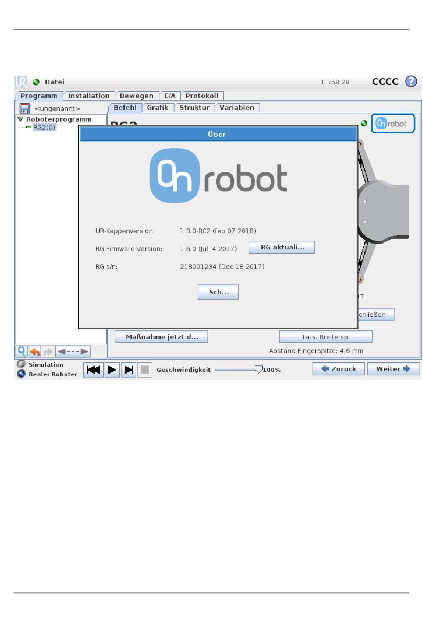The height and width of the screenshot is (622, 423).
Task: Close the Über dialog with Sch... button
Action: tap(218, 292)
